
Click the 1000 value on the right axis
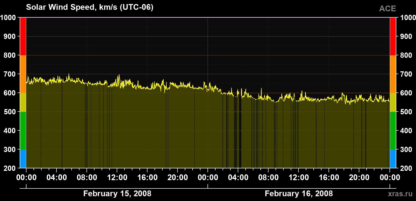408,18
